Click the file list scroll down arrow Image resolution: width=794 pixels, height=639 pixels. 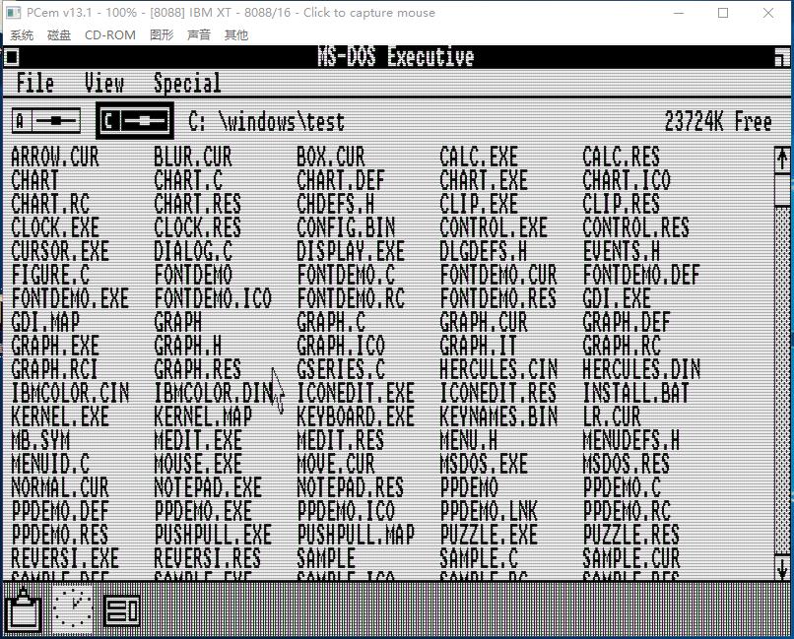pos(782,567)
